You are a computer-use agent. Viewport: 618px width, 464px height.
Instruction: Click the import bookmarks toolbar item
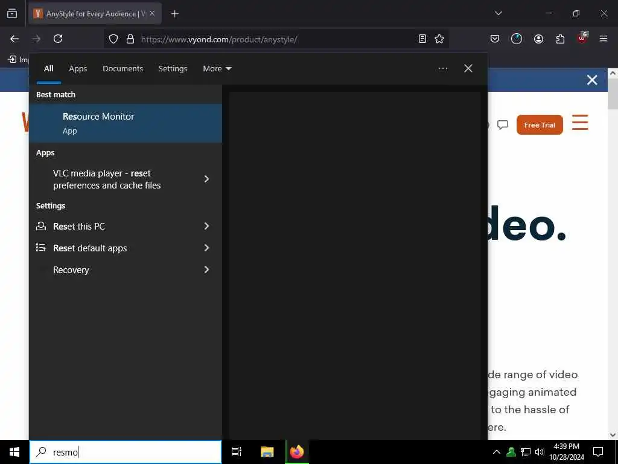pos(18,60)
